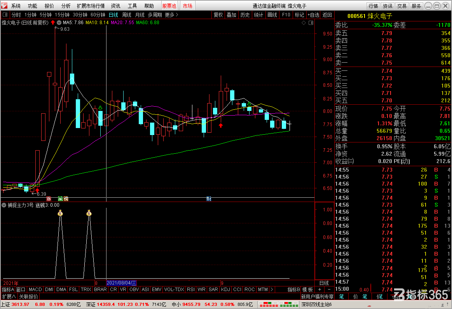452x309 pixels.
Task: Open the 报价 menu
Action: (49, 6)
